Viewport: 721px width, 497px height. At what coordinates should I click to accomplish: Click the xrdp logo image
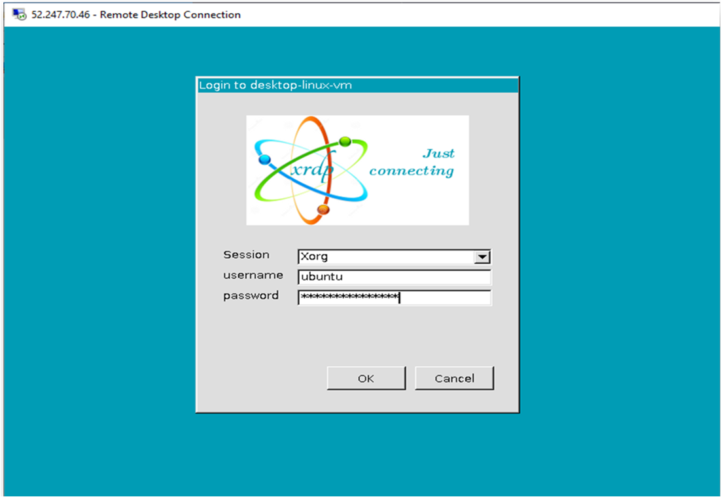point(357,170)
